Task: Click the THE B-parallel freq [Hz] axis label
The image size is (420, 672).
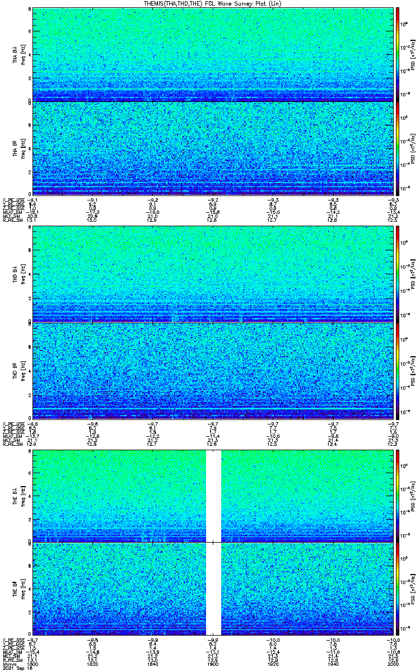Action: 24,589
